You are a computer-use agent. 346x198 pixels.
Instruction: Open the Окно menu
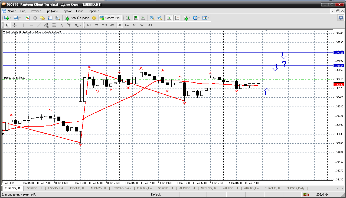click(x=80, y=11)
